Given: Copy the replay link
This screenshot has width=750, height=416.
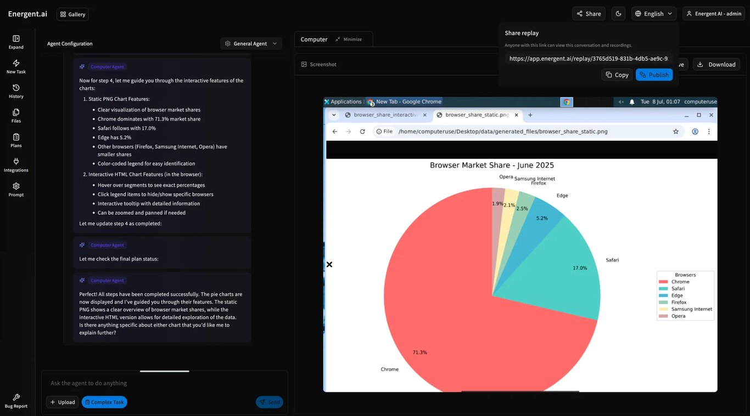Looking at the screenshot, I should [x=617, y=75].
